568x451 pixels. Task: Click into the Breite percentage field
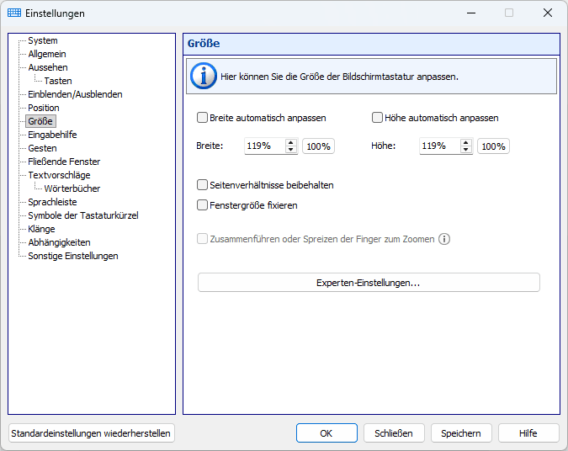[x=265, y=146]
